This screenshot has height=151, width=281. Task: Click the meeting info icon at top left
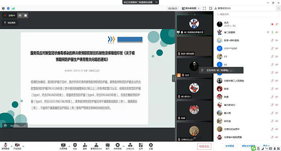tap(3, 8)
